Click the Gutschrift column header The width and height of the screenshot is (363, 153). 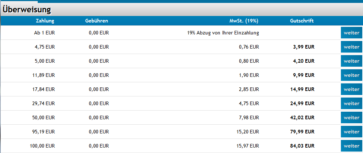tap(302, 21)
